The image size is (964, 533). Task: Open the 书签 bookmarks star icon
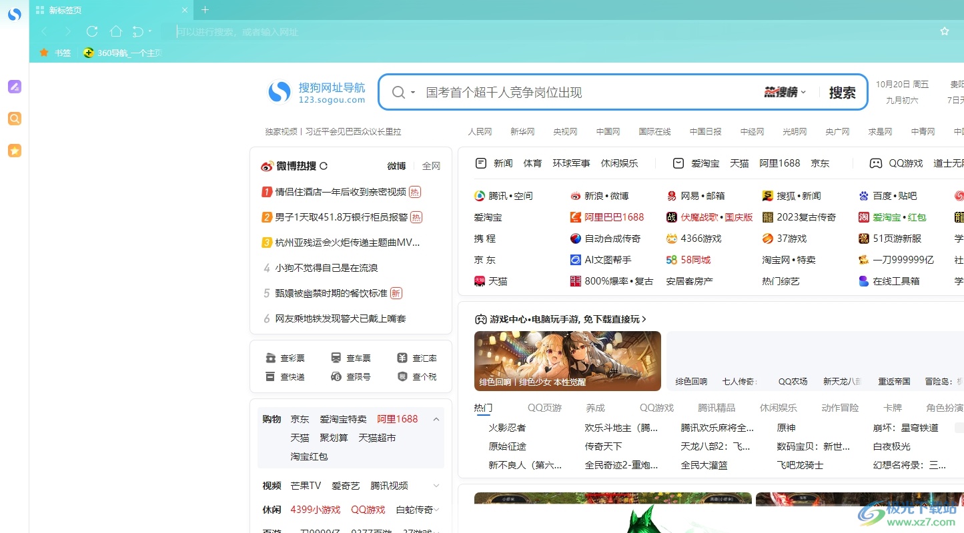click(x=44, y=53)
